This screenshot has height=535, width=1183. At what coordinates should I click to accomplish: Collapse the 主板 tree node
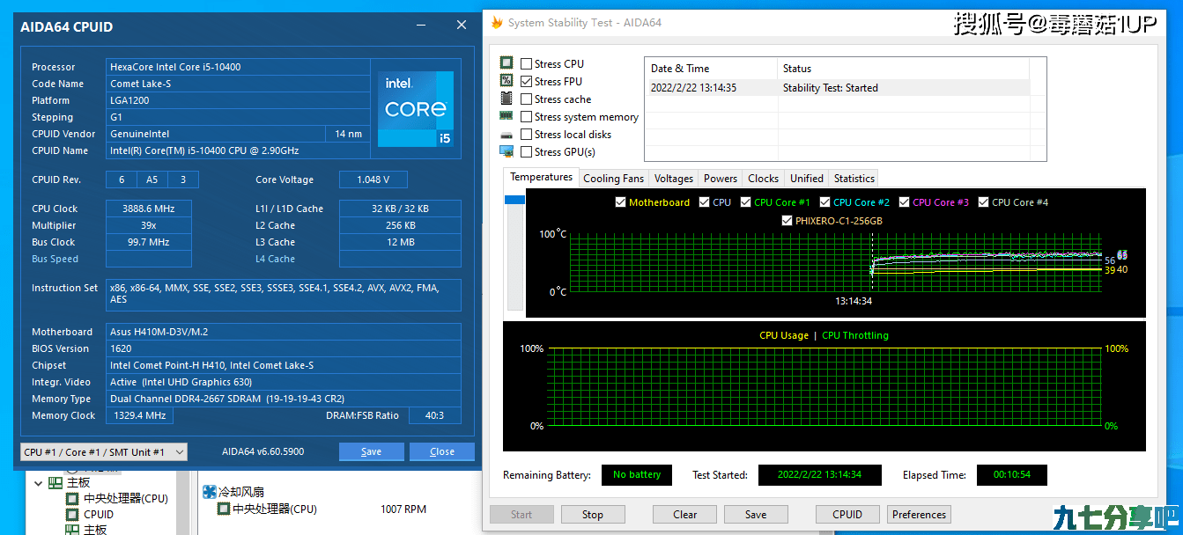point(39,483)
